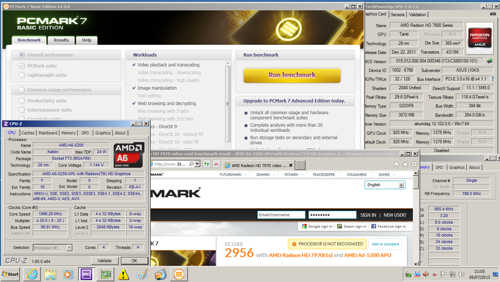500x282 pixels.
Task: Open the Paint palette taskbar icon
Action: [x=142, y=274]
